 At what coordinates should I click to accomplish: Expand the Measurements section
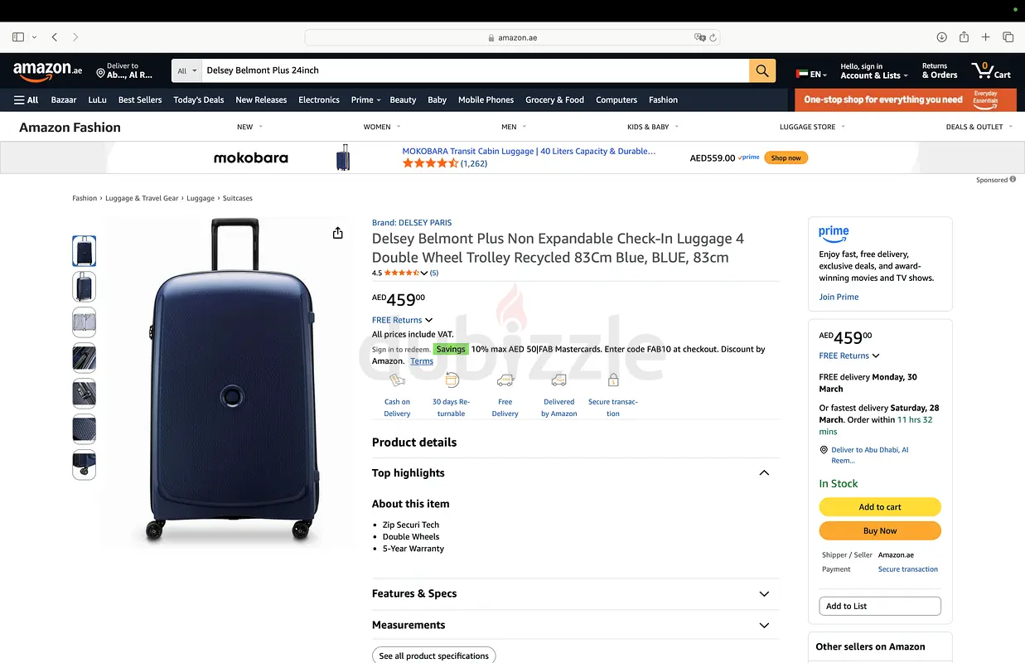coord(763,626)
